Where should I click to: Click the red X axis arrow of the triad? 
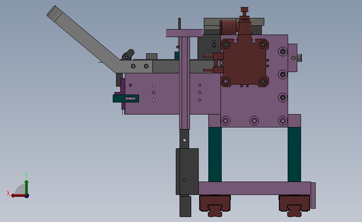[18, 196]
